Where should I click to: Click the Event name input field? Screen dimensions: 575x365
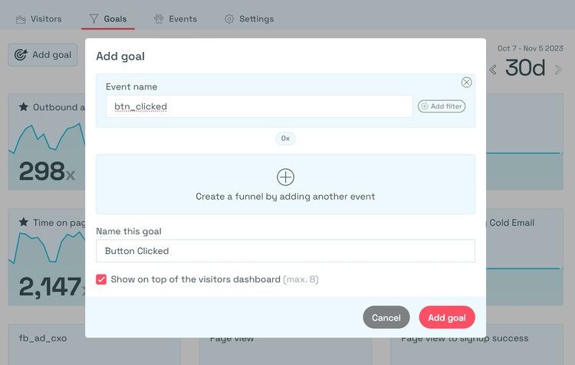[x=259, y=106]
